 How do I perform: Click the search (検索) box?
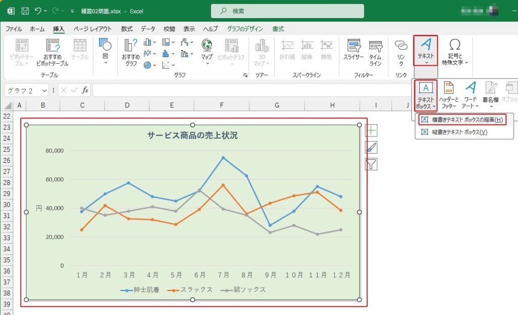tap(287, 11)
